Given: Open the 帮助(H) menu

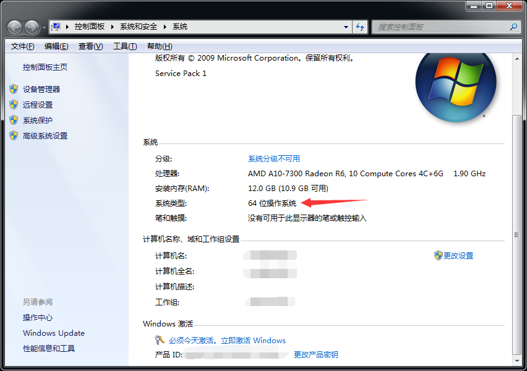Looking at the screenshot, I should pyautogui.click(x=160, y=46).
